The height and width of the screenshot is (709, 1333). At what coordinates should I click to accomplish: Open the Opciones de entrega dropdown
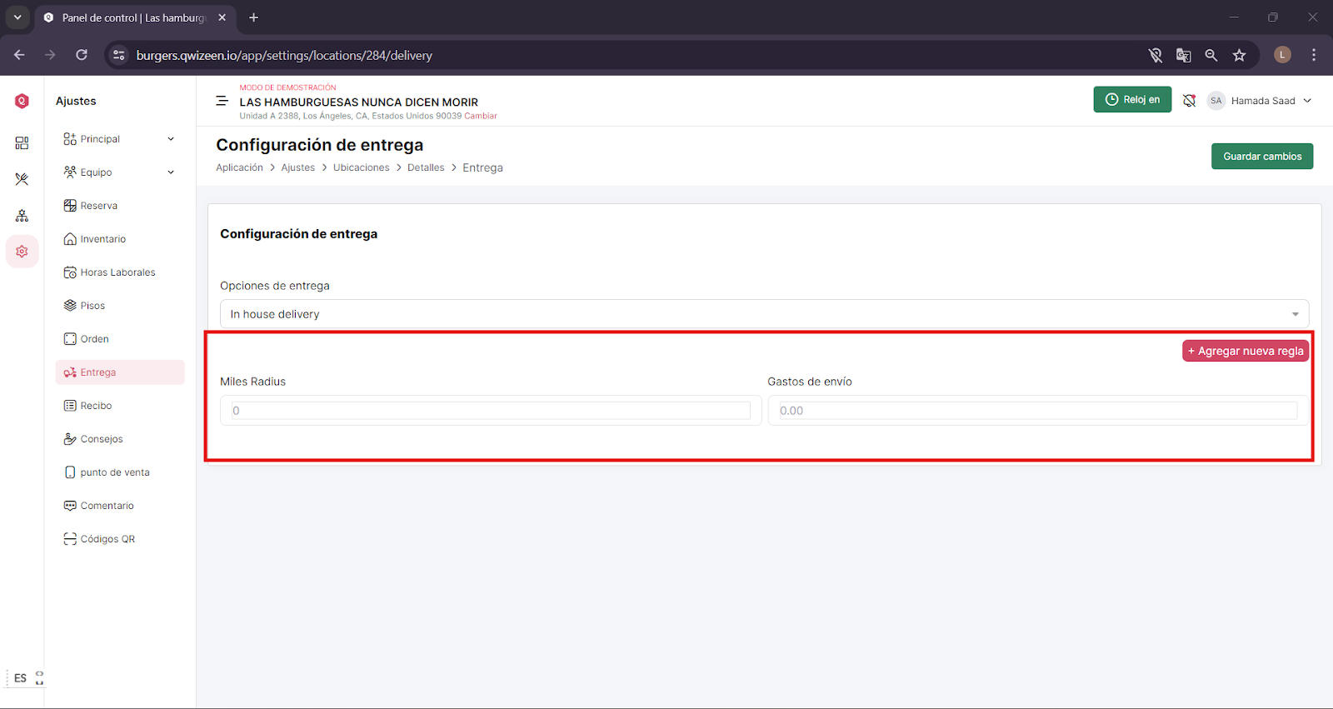tap(764, 314)
